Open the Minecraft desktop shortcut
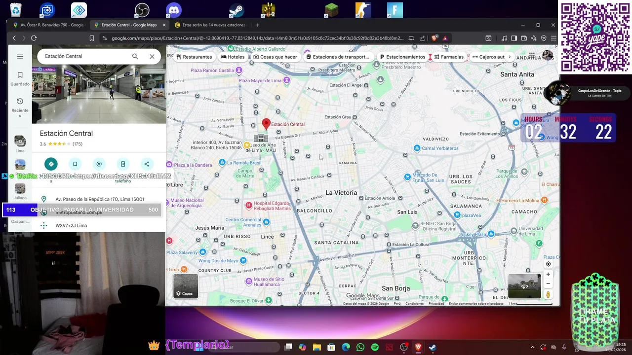Image resolution: width=632 pixels, height=355 pixels. pyautogui.click(x=332, y=10)
